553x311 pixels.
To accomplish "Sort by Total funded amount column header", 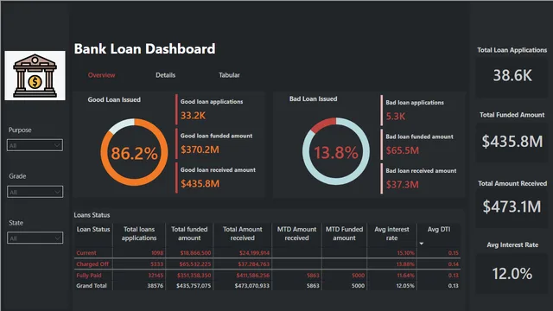I will click(x=189, y=233).
